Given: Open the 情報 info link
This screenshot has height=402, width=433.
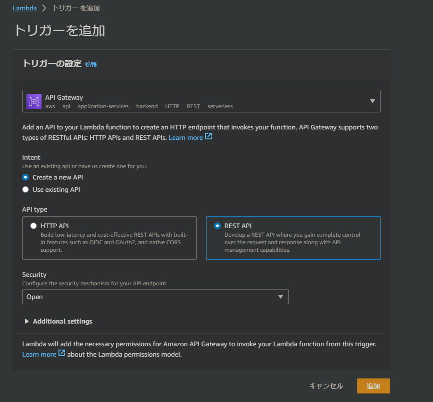Looking at the screenshot, I should (91, 64).
